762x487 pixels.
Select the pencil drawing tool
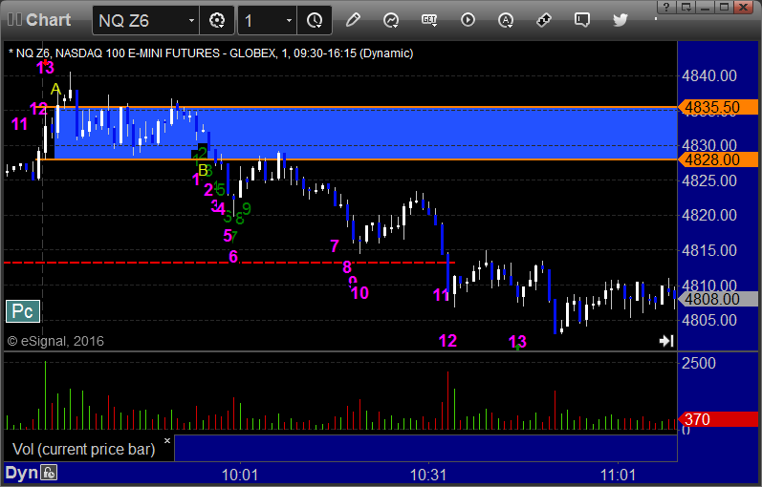353,20
